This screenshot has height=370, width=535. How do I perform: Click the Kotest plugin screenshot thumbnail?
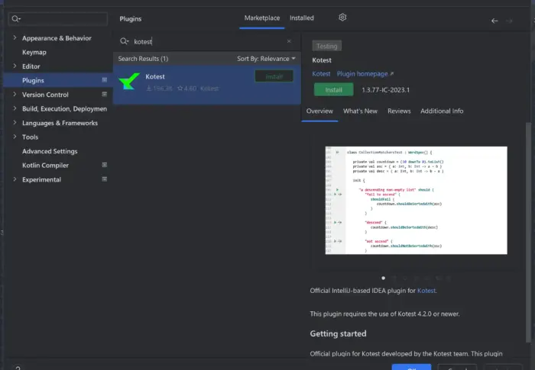pyautogui.click(x=417, y=201)
